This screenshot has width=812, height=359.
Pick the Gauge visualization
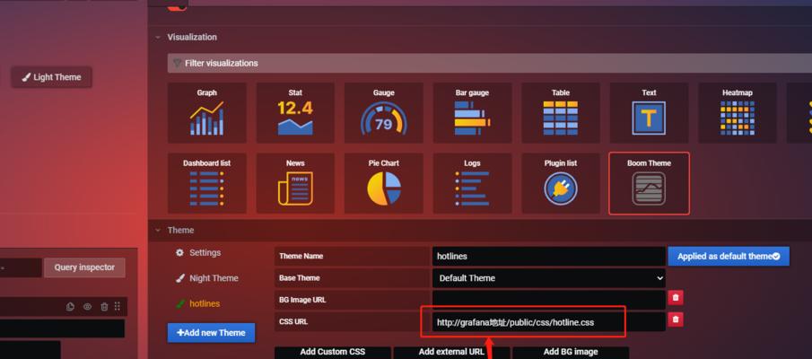pyautogui.click(x=383, y=113)
